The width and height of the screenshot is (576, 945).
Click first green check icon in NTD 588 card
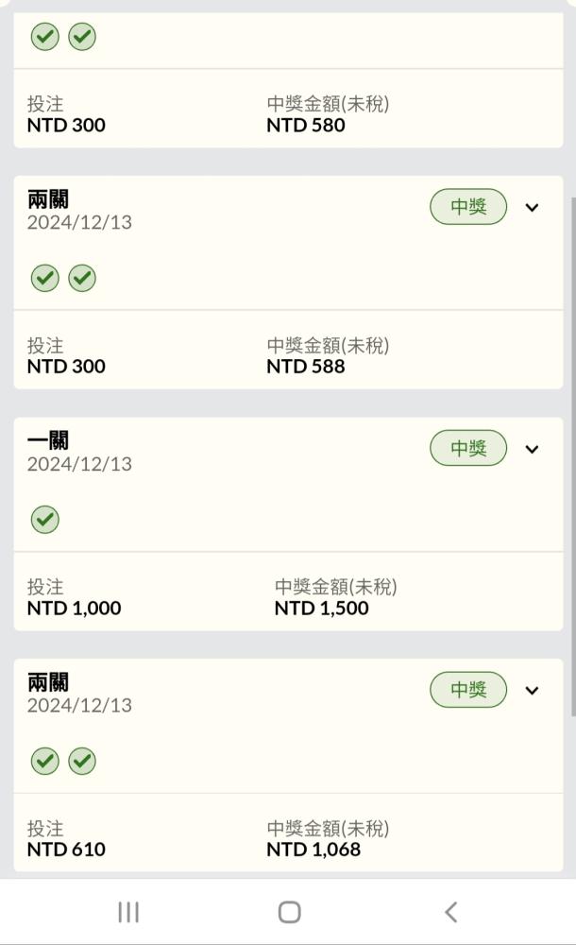[x=44, y=279]
